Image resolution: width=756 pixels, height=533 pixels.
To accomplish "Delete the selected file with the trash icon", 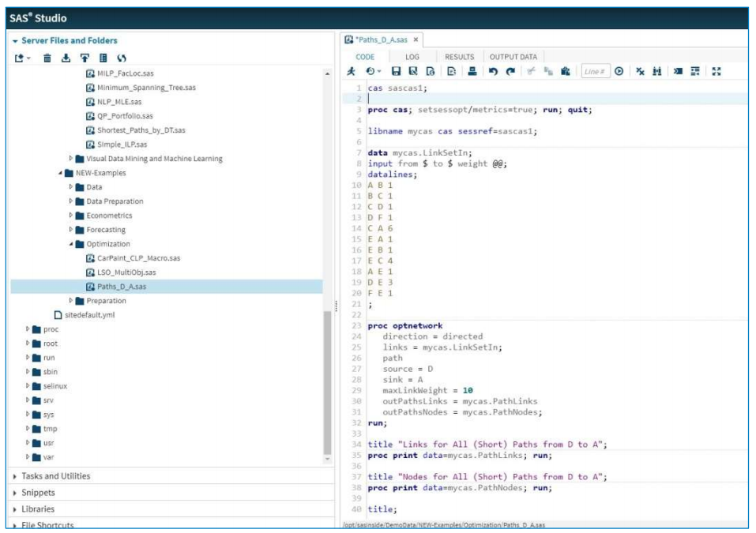I will [47, 58].
